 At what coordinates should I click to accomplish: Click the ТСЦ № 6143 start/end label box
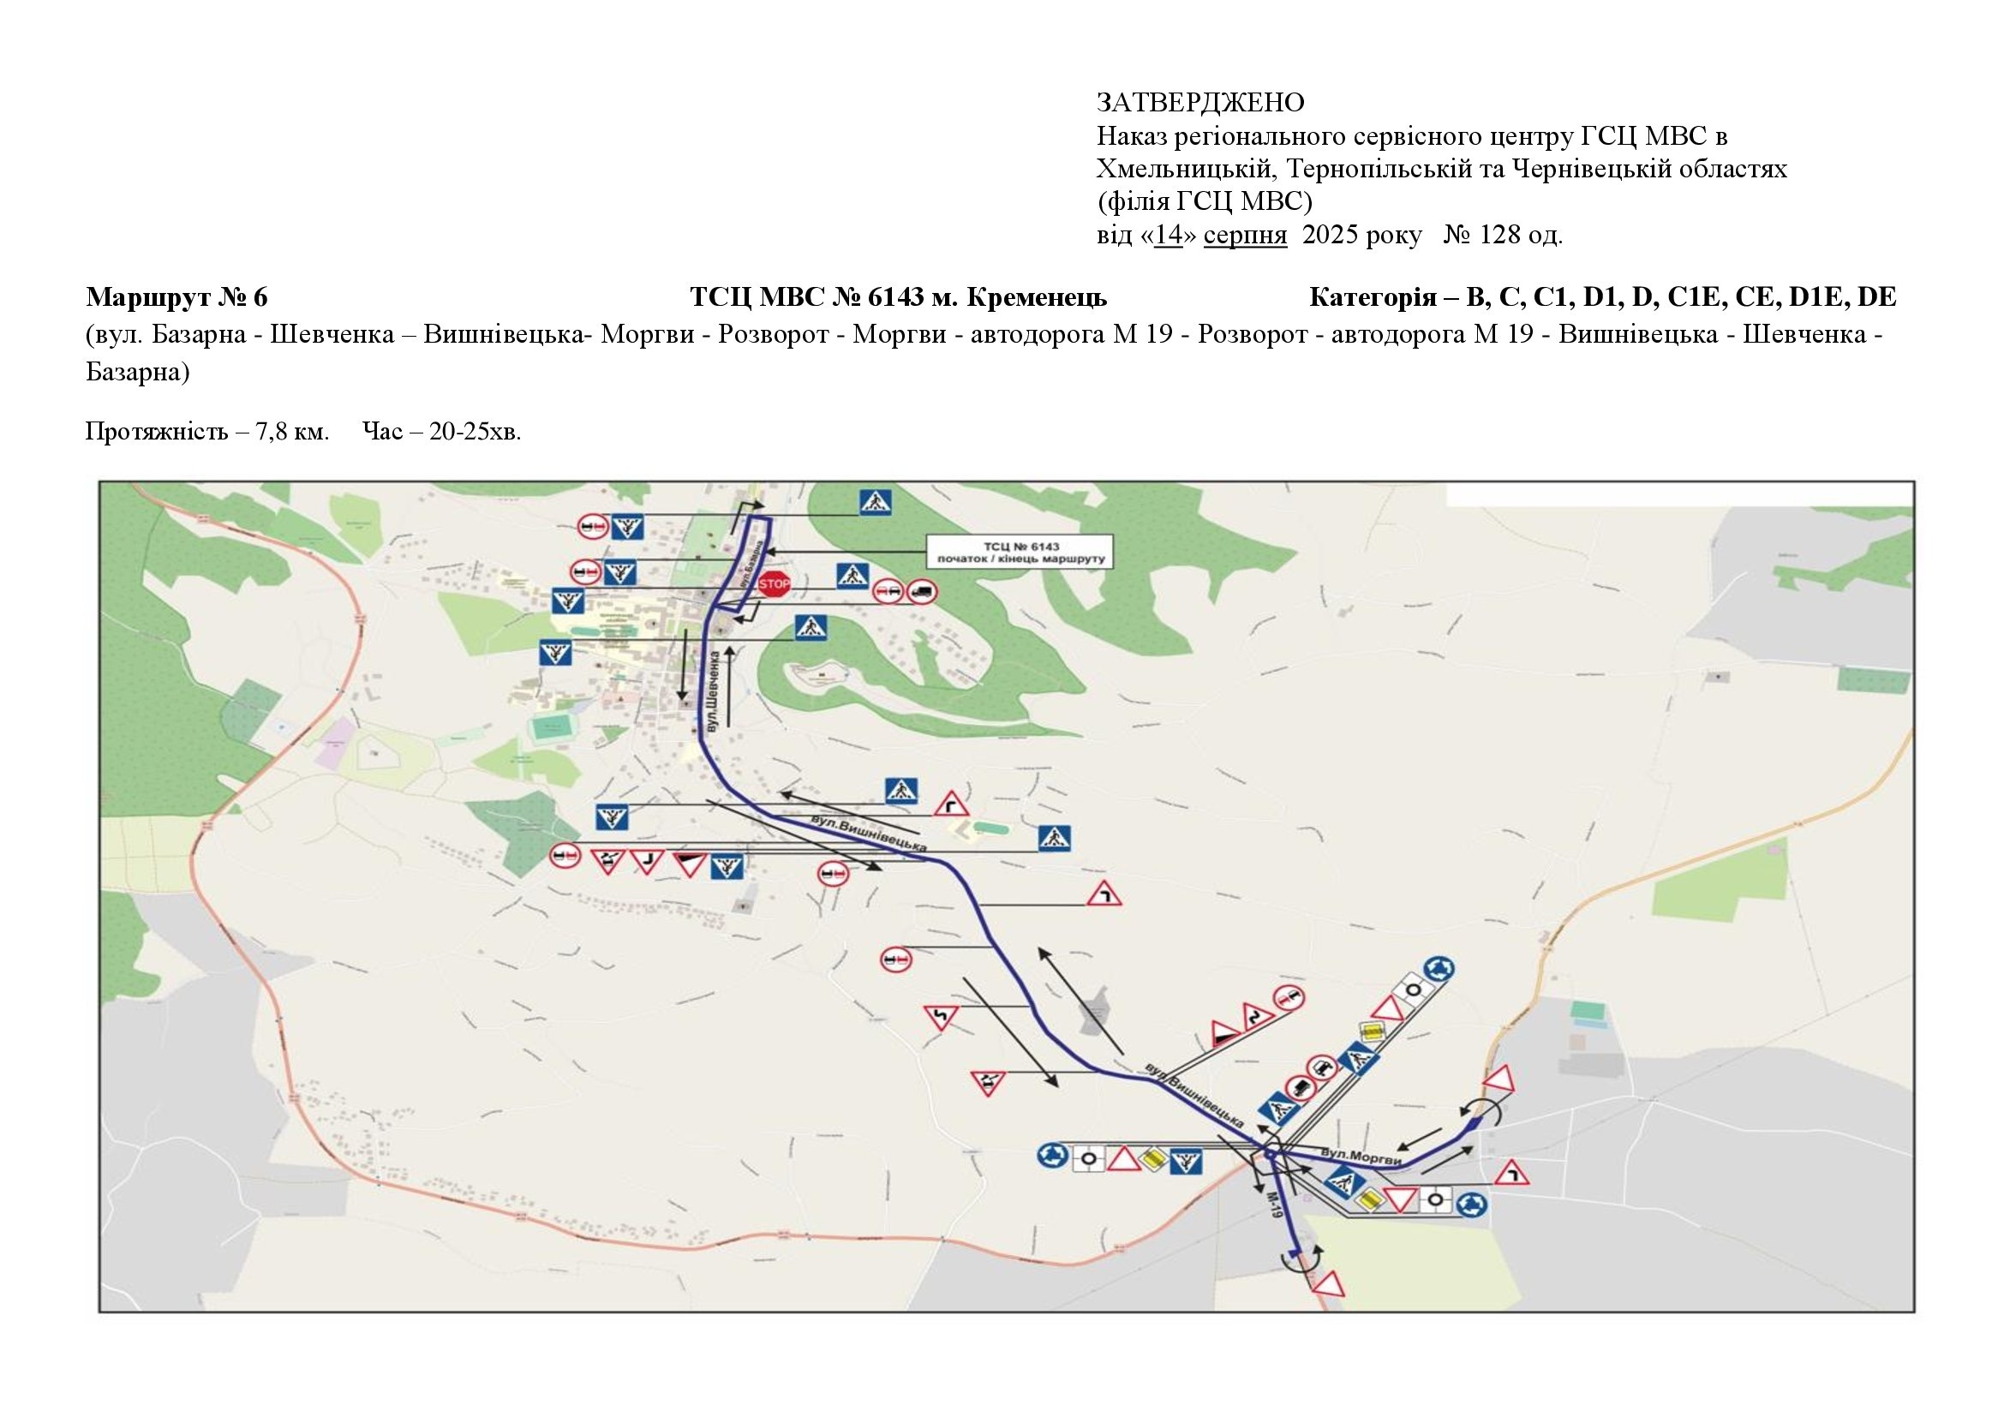tap(1020, 552)
